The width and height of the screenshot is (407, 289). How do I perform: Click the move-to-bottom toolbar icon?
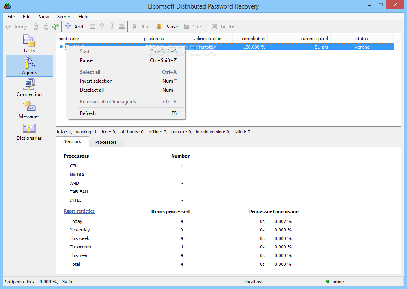pyautogui.click(x=121, y=26)
